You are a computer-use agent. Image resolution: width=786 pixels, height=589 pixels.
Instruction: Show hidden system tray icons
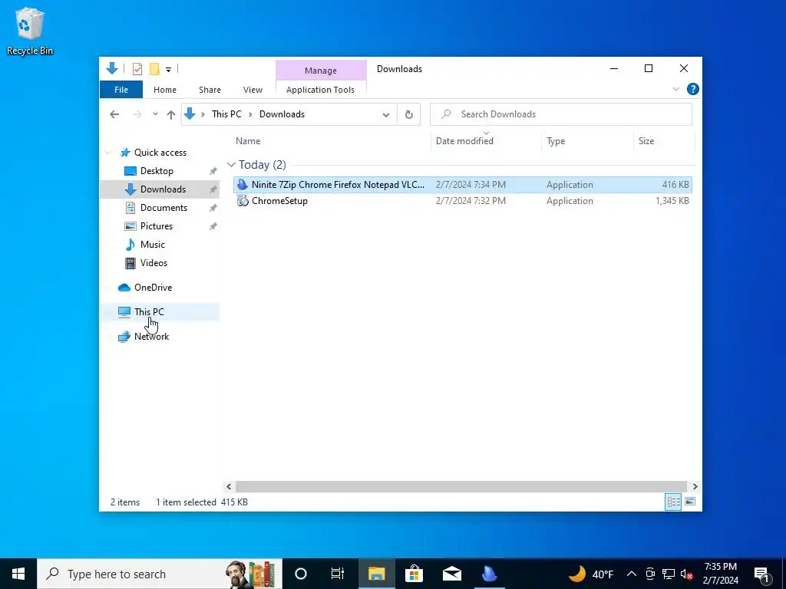pyautogui.click(x=632, y=574)
